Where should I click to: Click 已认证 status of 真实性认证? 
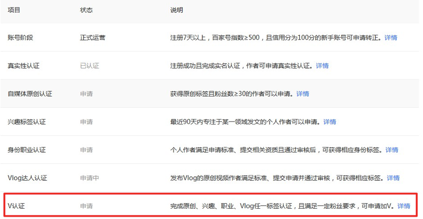click(x=90, y=66)
